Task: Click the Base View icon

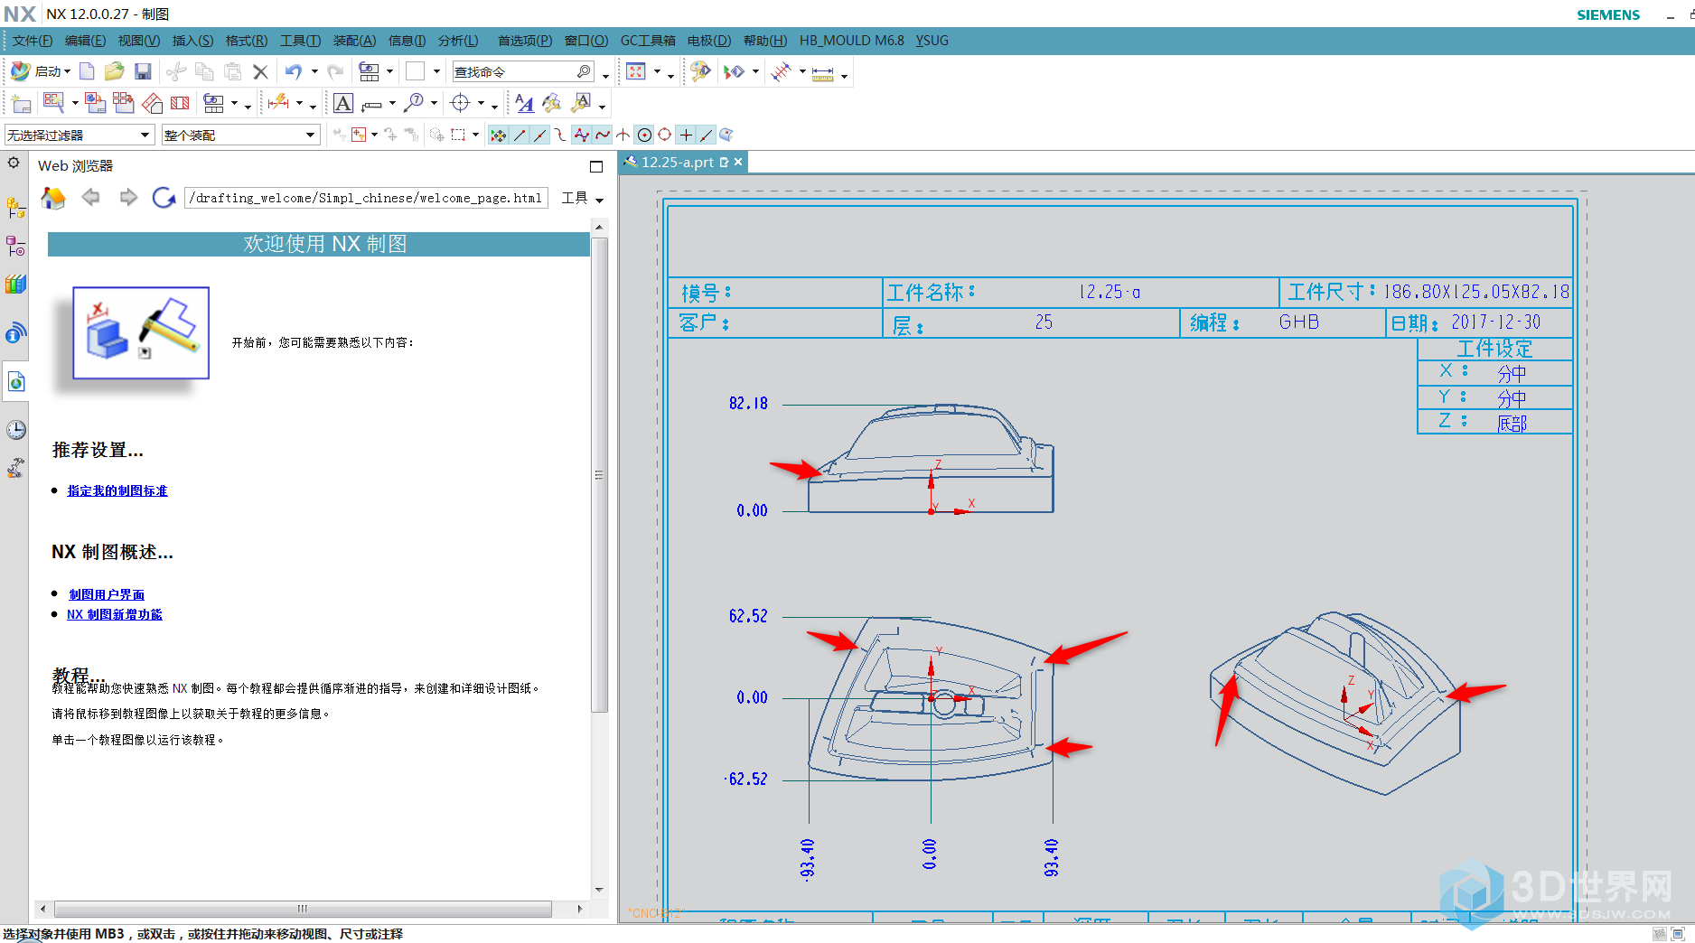Action: tap(95, 103)
